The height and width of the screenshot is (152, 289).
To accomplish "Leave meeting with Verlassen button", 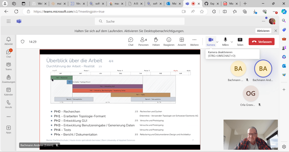I will [261, 42].
